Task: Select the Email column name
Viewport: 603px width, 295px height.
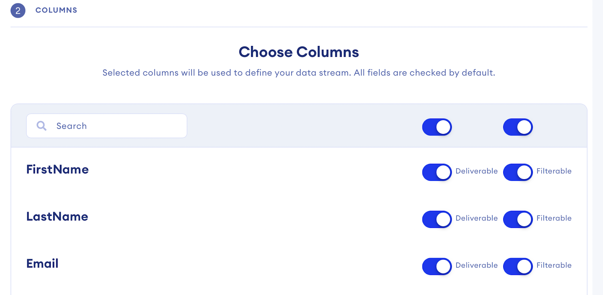Action: (x=42, y=264)
